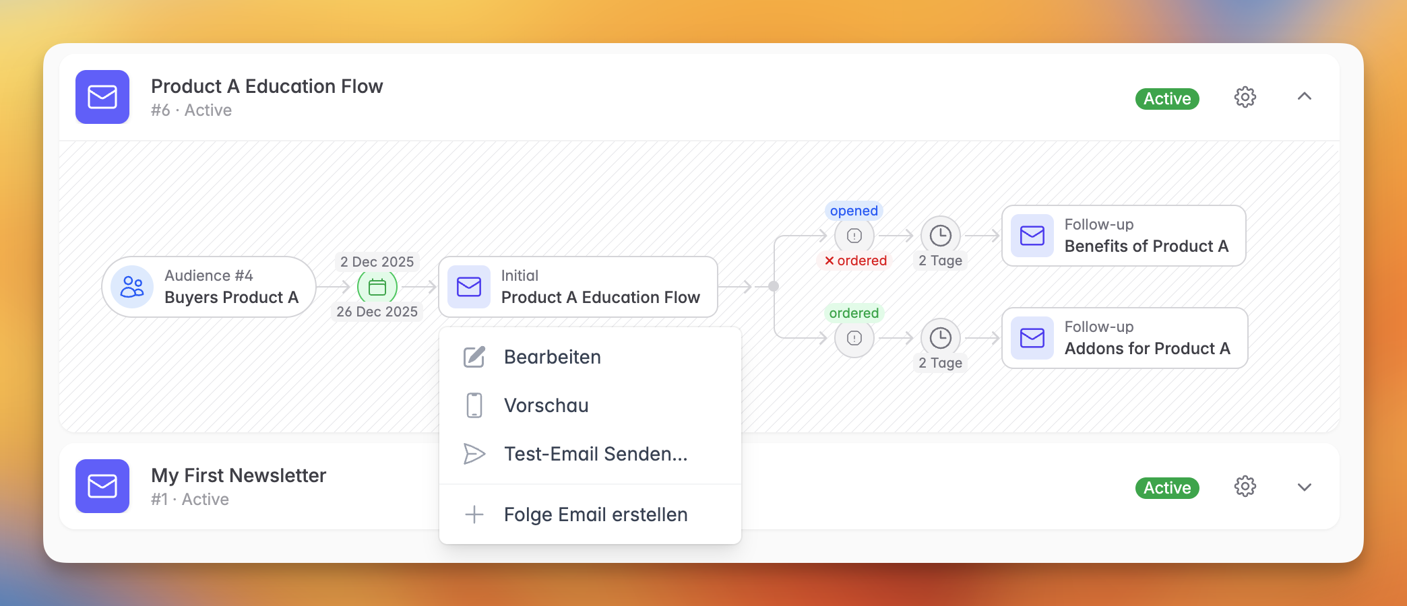Open the clock icon before Addons for Product A
The image size is (1407, 606).
(x=939, y=339)
